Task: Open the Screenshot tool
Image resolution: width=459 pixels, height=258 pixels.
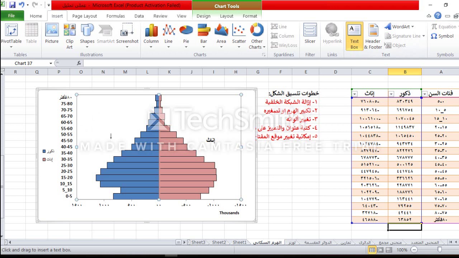Action: pyautogui.click(x=127, y=36)
